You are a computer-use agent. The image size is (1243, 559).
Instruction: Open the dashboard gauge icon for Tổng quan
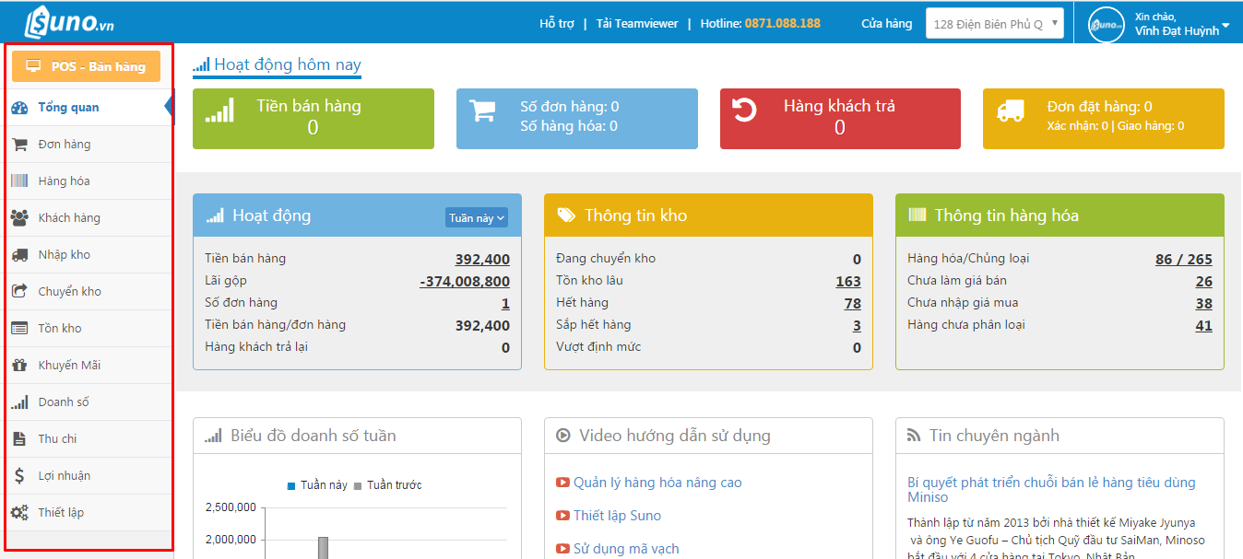click(19, 108)
